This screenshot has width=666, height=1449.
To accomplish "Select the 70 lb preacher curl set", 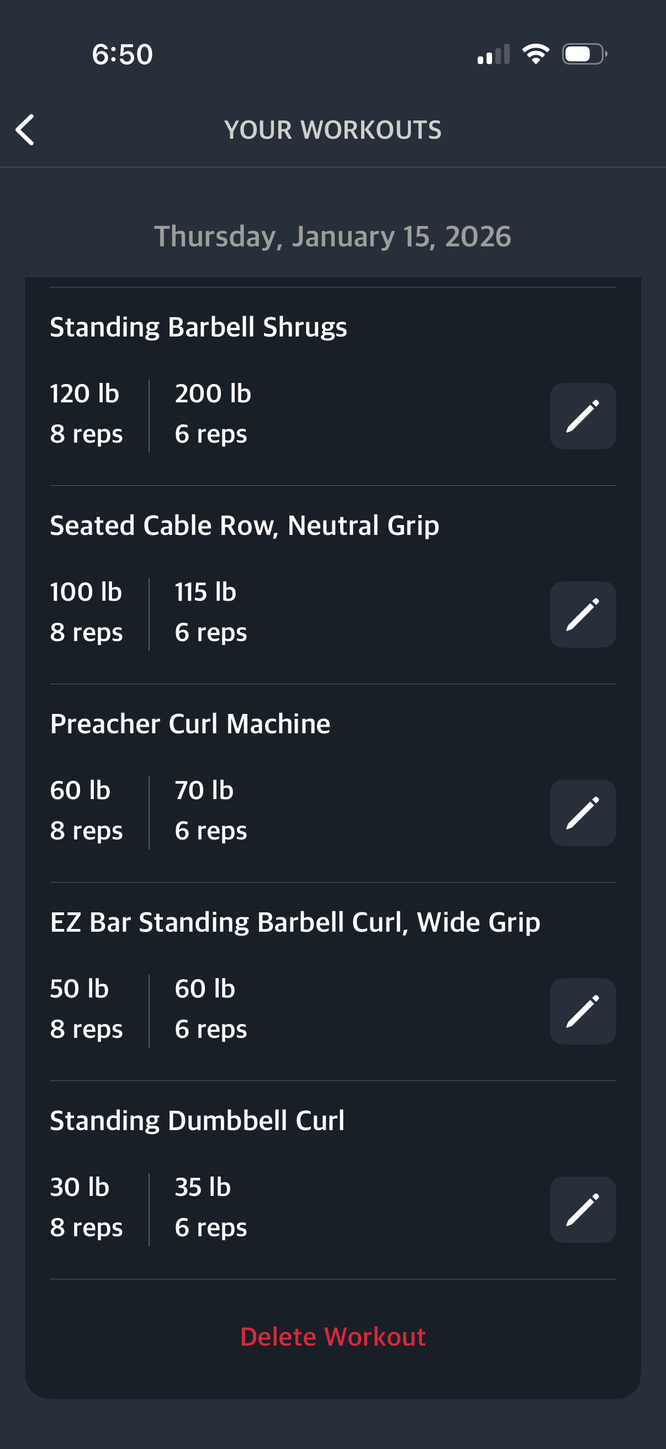I will coord(210,810).
